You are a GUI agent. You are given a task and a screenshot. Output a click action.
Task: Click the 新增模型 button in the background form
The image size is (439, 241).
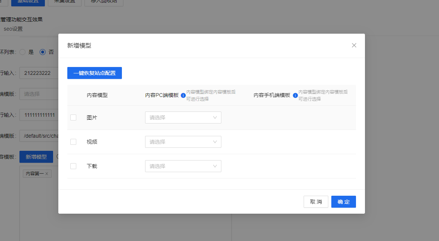tap(36, 157)
